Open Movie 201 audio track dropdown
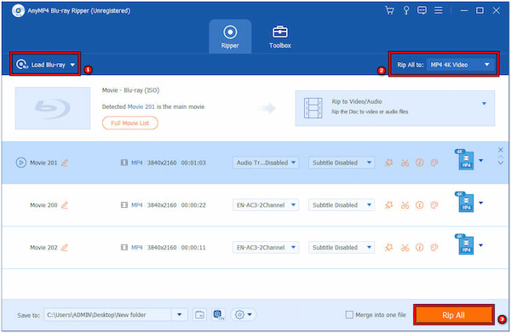The image size is (511, 333). (266, 163)
